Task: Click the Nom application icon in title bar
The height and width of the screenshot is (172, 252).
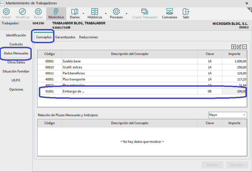Action: (2, 3)
